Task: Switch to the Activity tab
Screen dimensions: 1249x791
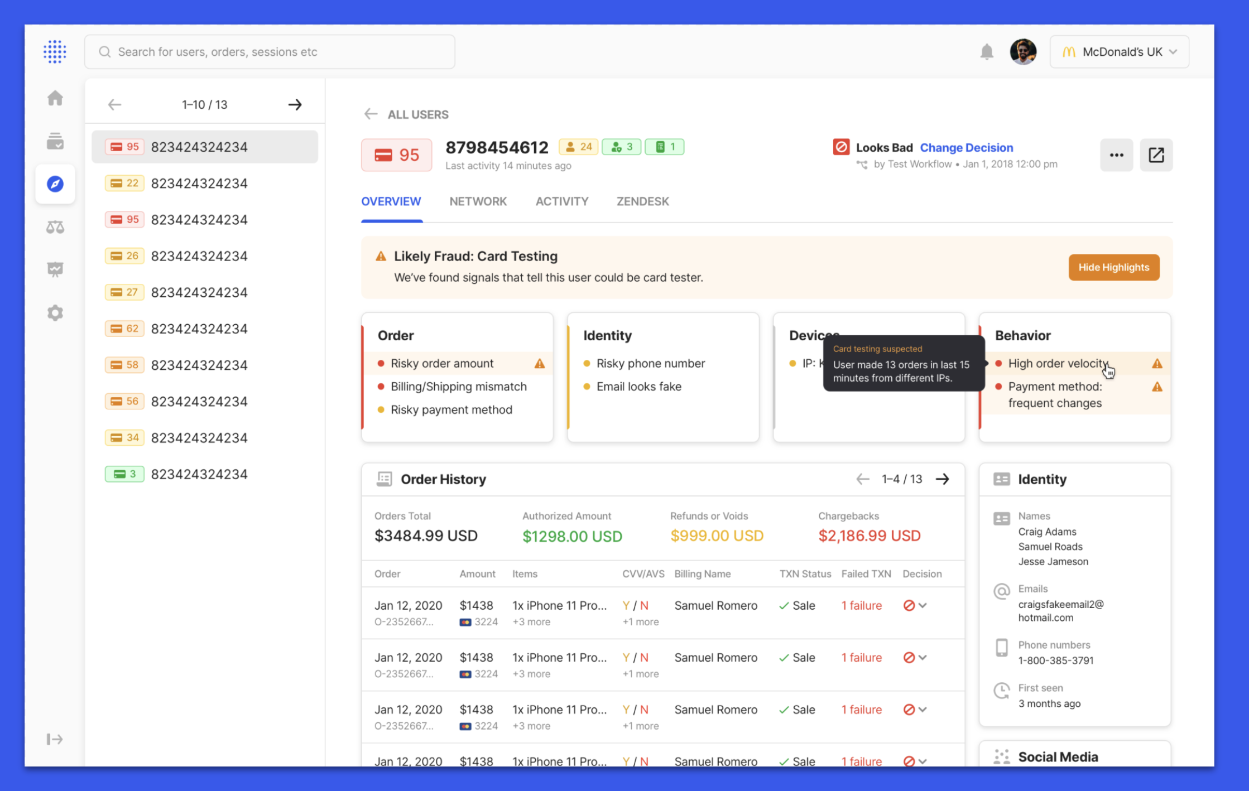Action: point(561,201)
